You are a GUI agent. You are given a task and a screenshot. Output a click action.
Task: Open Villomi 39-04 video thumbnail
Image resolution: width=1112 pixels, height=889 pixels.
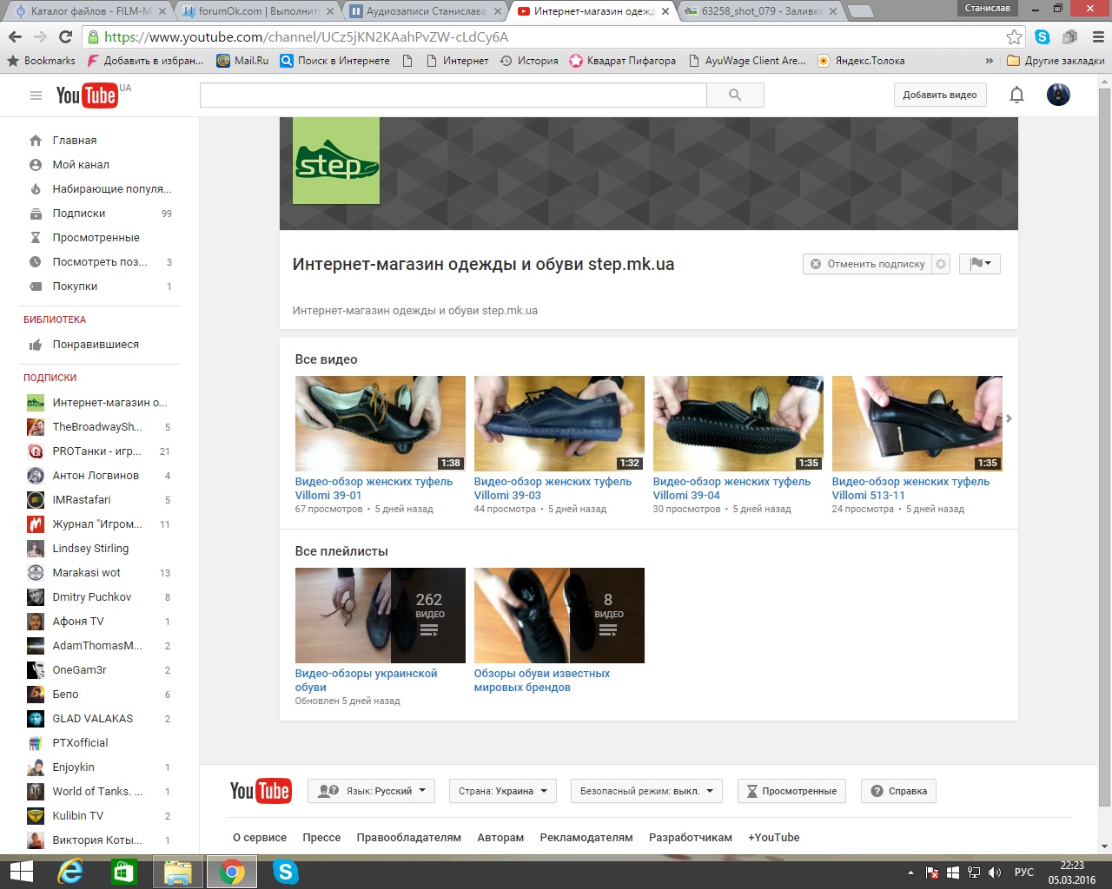click(x=738, y=424)
